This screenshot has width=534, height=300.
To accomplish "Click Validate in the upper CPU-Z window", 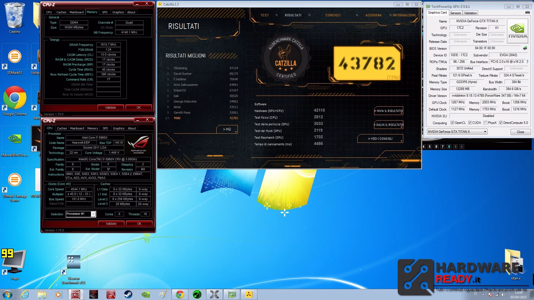I will click(110, 107).
